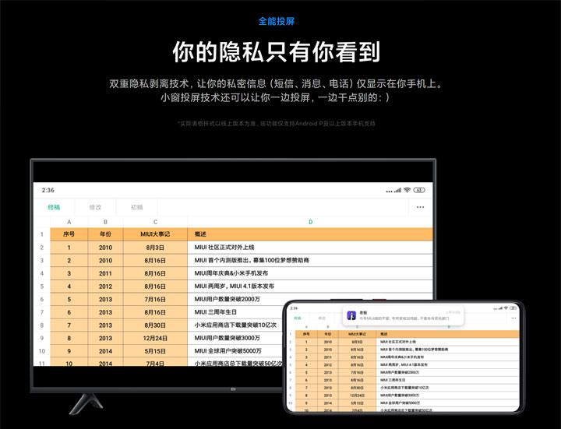
Task: Select row number 8 on the TV sheet
Action: pyautogui.click(x=42, y=325)
